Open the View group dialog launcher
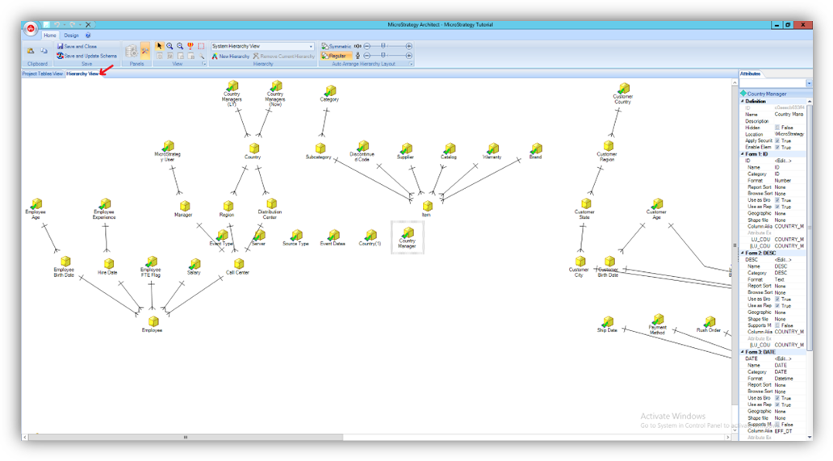 pyautogui.click(x=203, y=64)
